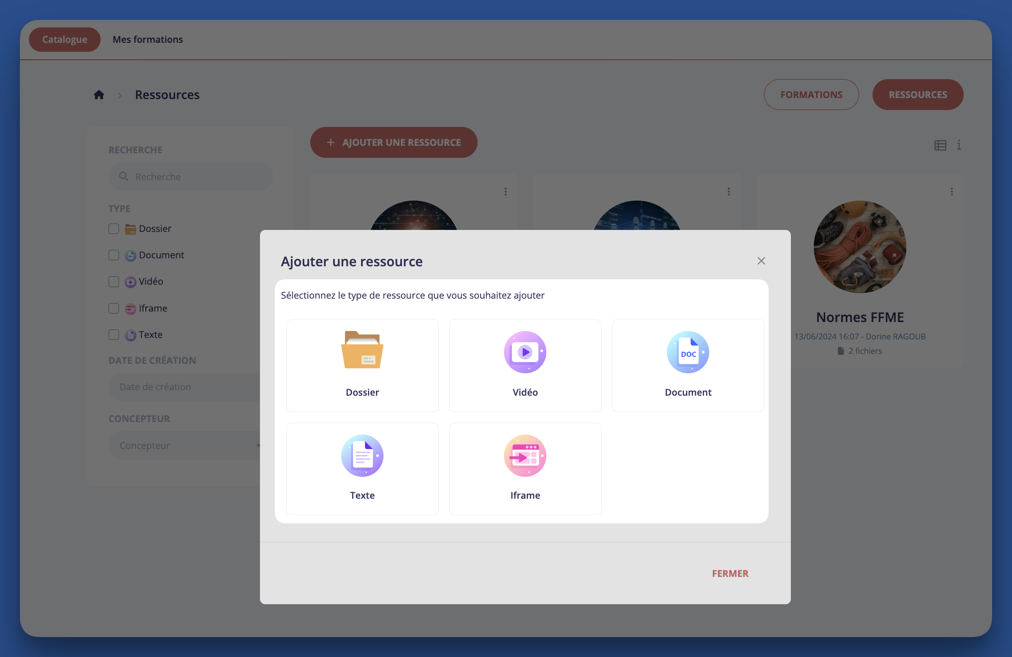Click the second resource card's blue thumbnail
This screenshot has height=657, width=1012.
tap(636, 216)
